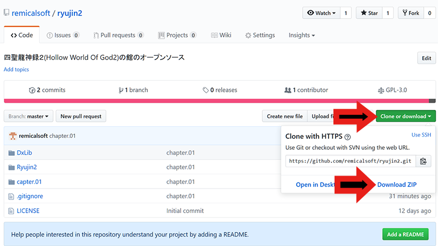Image resolution: width=438 pixels, height=246 pixels.
Task: Click the Add topics link
Action: coord(16,69)
